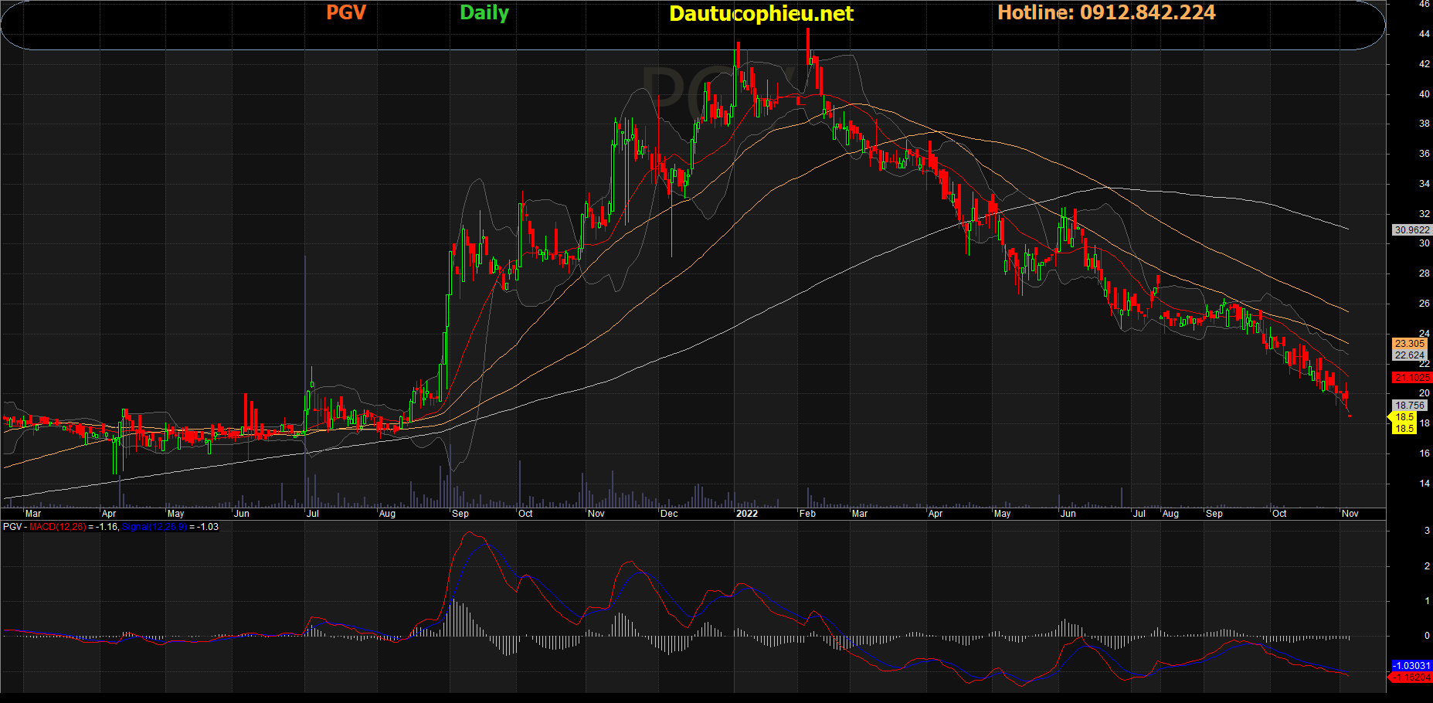Select the orange 23.305 moving average tag
Viewport: 1433px width, 703px height.
tap(1410, 344)
